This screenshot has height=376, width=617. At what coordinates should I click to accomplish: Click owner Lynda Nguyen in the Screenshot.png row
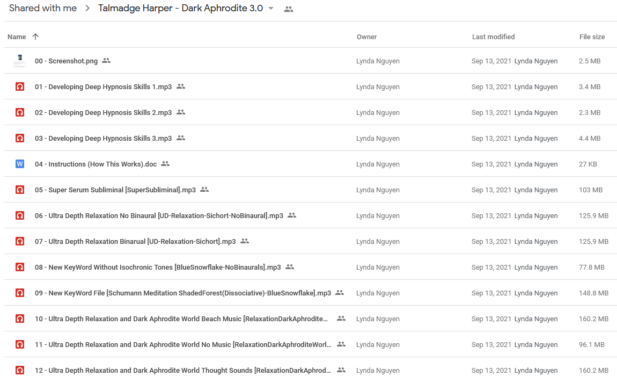(x=378, y=61)
